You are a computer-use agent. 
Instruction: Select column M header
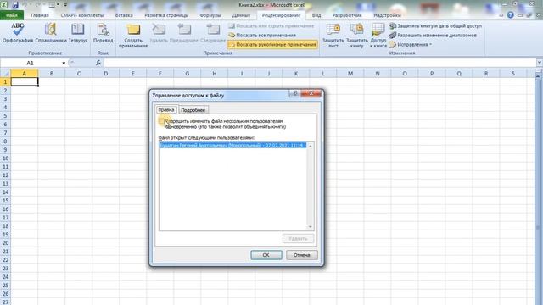click(x=350, y=74)
